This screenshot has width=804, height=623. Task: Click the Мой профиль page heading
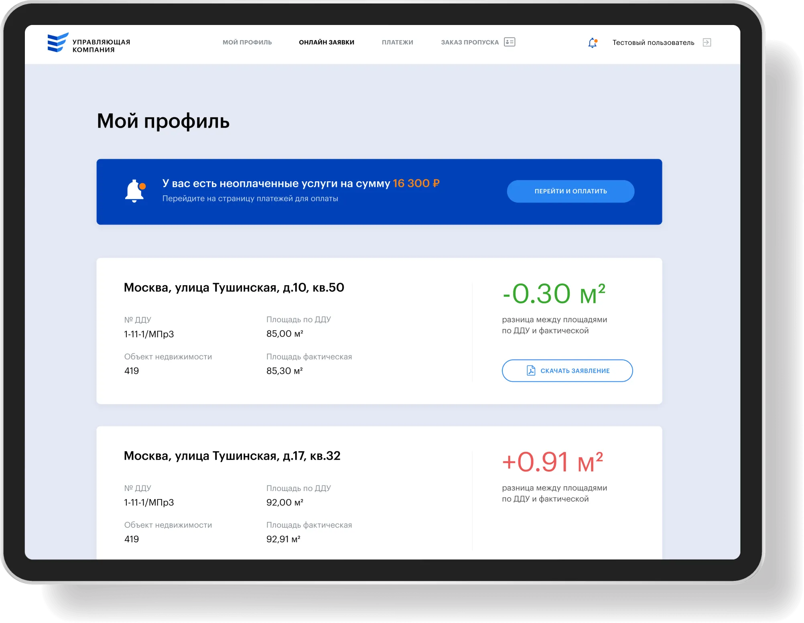163,121
